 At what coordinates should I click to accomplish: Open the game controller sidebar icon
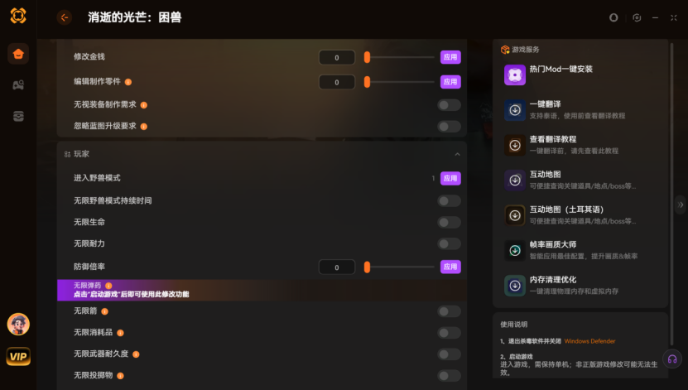click(x=18, y=85)
